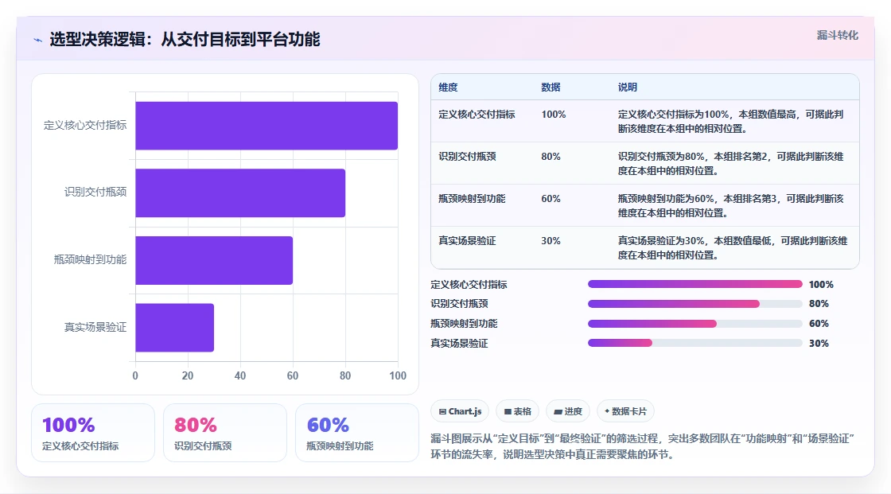Click the description mentioning 本组数值最高

tap(731, 121)
